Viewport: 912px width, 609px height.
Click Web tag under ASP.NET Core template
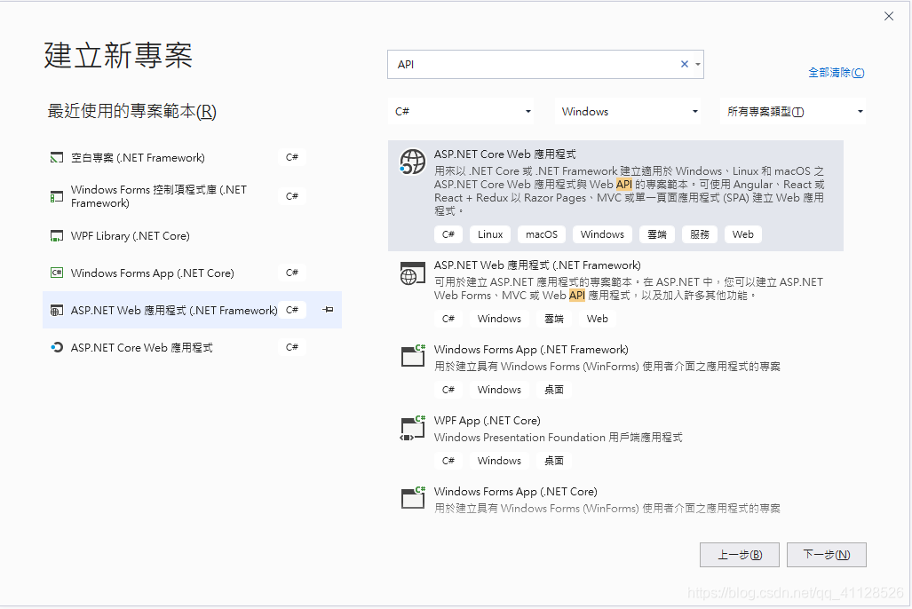tap(742, 234)
